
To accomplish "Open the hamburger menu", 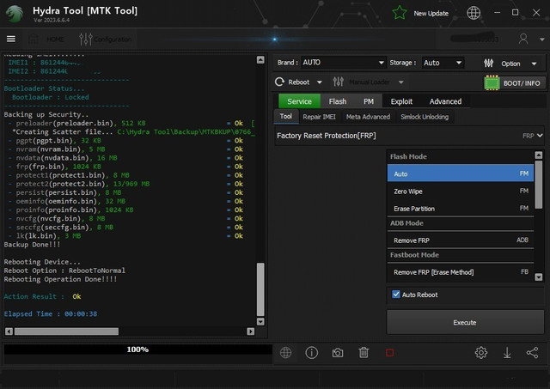I will click(x=11, y=39).
